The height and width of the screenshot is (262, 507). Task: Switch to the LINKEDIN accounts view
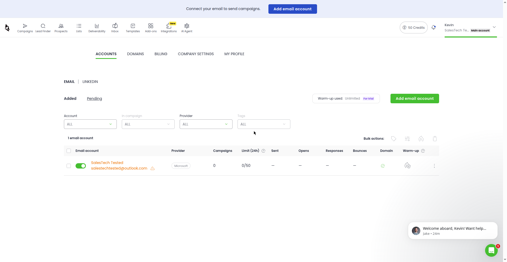pos(90,82)
